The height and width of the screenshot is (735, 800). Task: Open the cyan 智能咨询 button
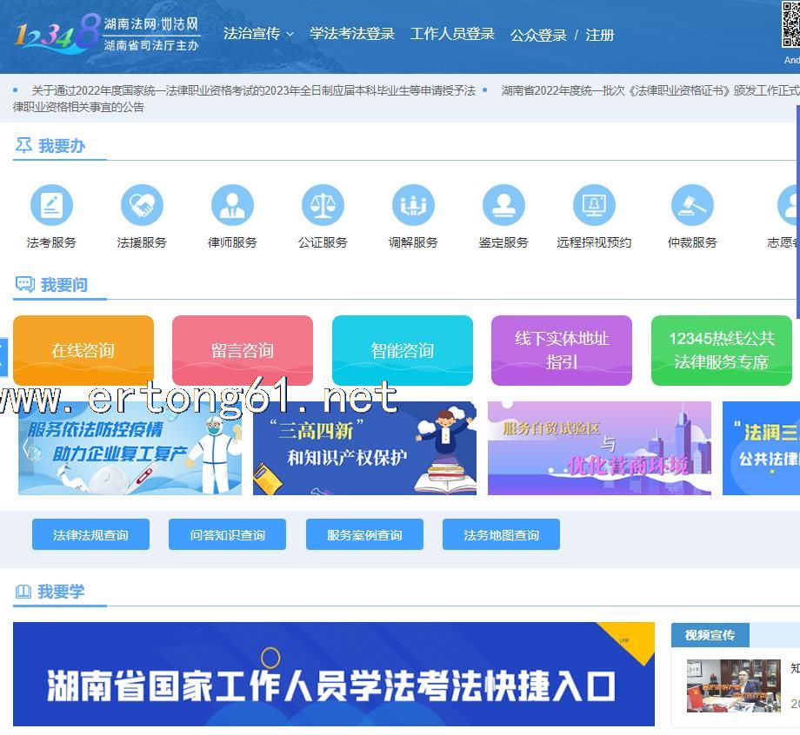coord(403,350)
